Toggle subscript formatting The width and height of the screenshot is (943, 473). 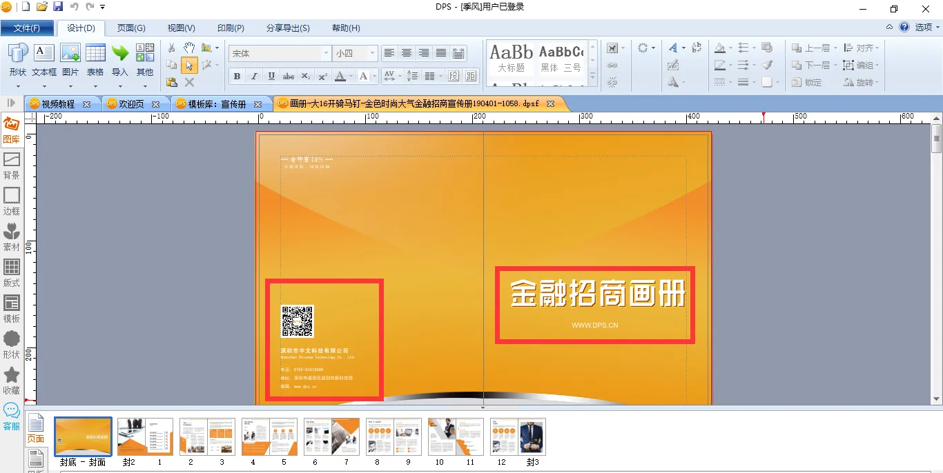point(306,76)
